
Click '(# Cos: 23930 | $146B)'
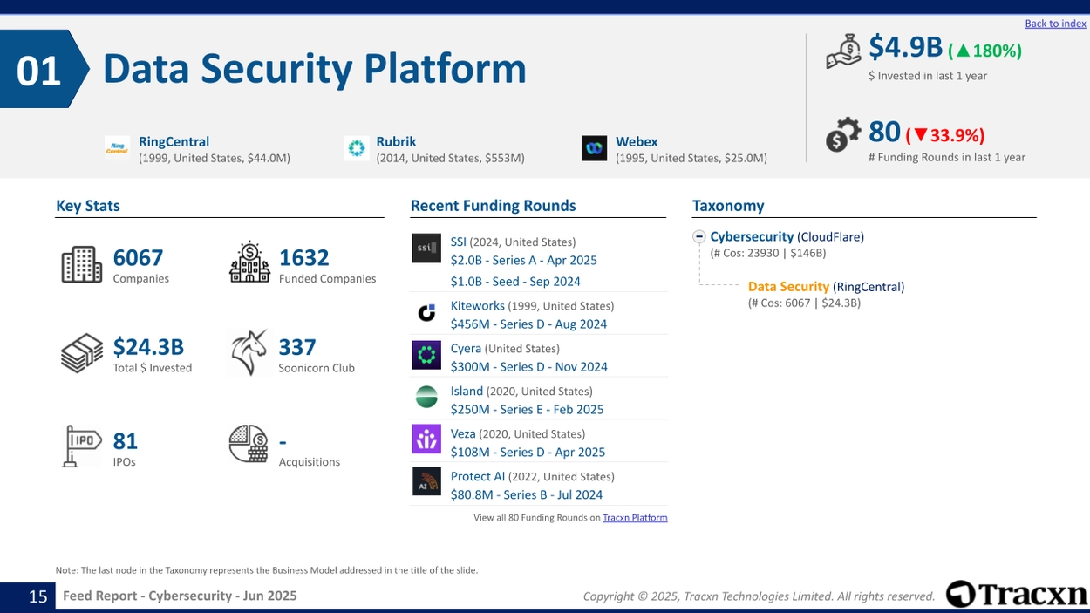pos(768,253)
